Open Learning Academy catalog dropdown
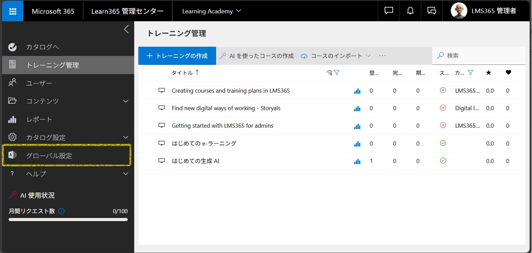This screenshot has height=253, width=532. pos(212,11)
